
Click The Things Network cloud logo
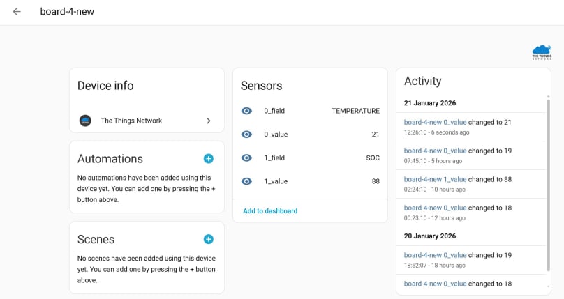tap(541, 52)
